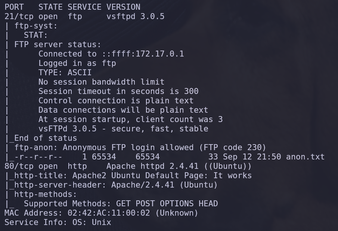Screen dimensions: 338x231
Task: Click the 'Service Info: OS: Unix' line
Action: tap(58, 222)
